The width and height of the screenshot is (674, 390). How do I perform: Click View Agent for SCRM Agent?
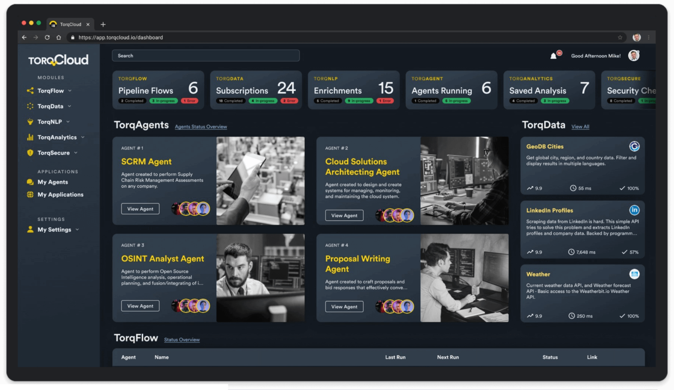[140, 209]
